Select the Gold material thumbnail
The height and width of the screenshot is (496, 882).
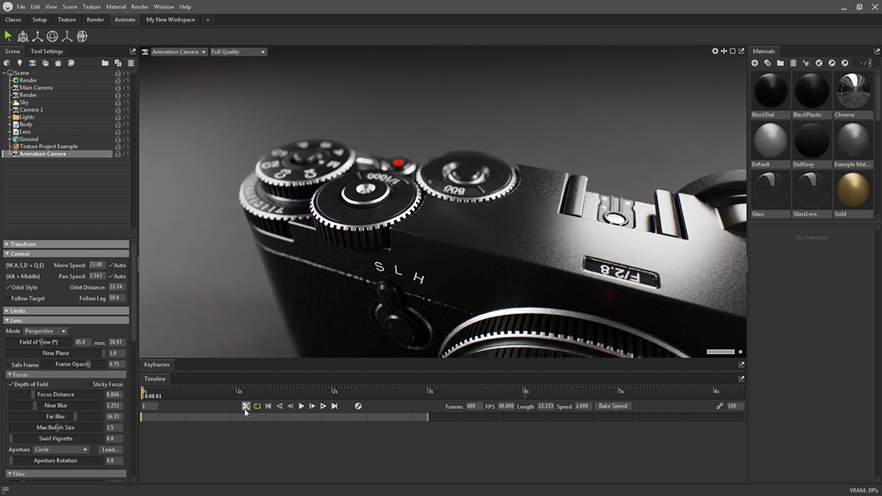click(852, 190)
